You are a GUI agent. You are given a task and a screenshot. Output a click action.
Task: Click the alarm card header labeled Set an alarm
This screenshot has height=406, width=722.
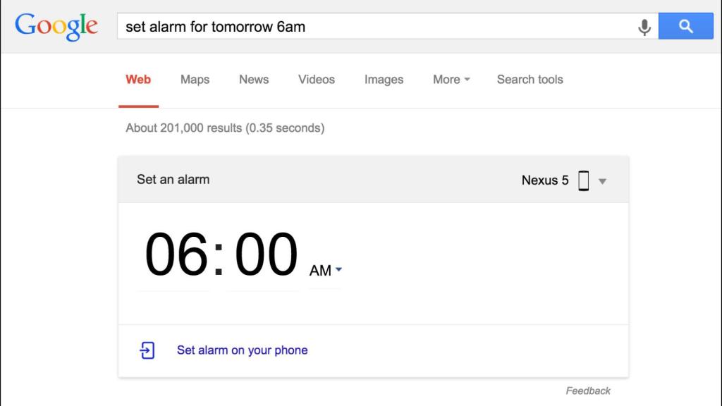[173, 180]
